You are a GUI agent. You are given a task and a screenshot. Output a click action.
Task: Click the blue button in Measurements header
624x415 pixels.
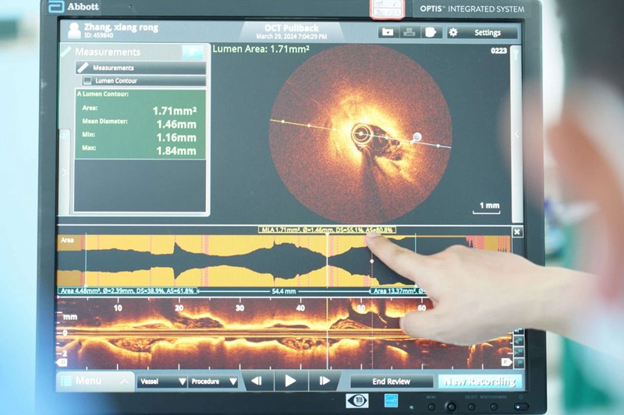192,51
